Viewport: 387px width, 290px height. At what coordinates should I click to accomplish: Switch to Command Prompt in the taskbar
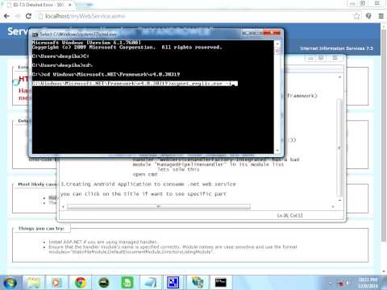[221, 283]
